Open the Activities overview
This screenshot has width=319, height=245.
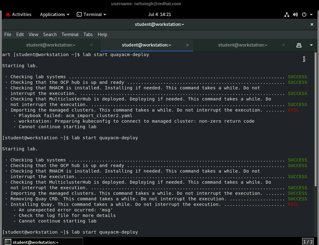(x=18, y=14)
